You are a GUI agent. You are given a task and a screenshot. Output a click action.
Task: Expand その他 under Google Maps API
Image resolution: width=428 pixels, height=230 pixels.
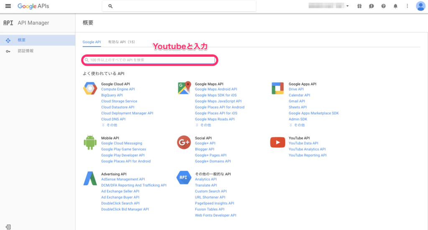[x=204, y=125]
